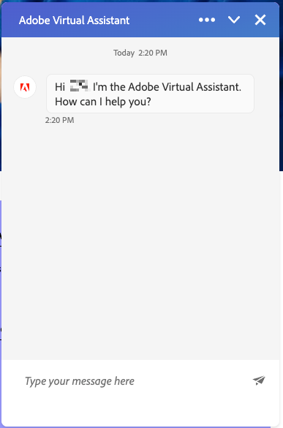Open the three-dot options menu
This screenshot has height=428, width=283.
click(207, 20)
